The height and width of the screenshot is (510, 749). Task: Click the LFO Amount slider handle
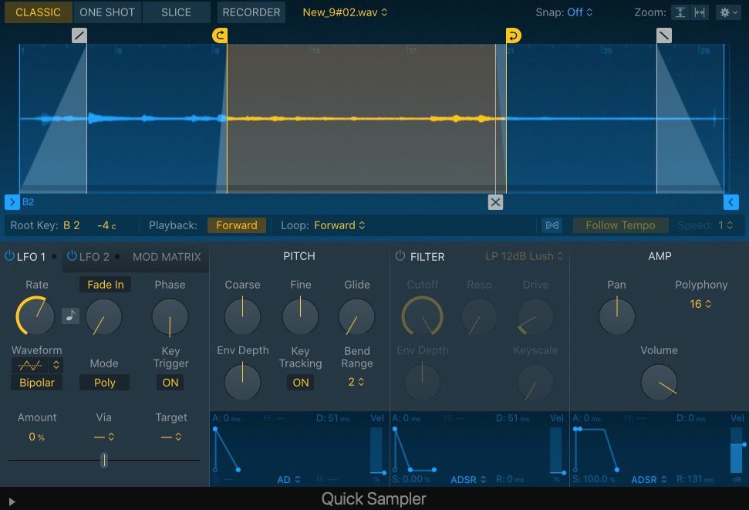click(103, 461)
